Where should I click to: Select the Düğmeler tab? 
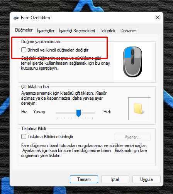(24, 30)
